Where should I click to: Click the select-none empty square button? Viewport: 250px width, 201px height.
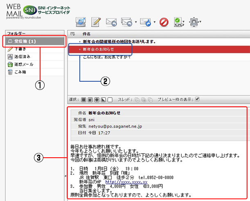coord(110,99)
